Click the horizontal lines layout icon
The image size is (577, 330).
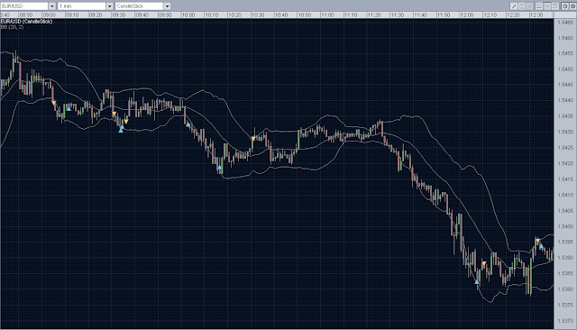tap(539, 6)
